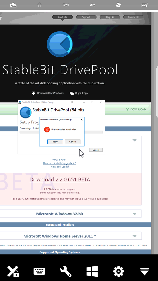The height and width of the screenshot is (281, 158).
Task: Click the double-arrow download icon
Action: point(33,93)
